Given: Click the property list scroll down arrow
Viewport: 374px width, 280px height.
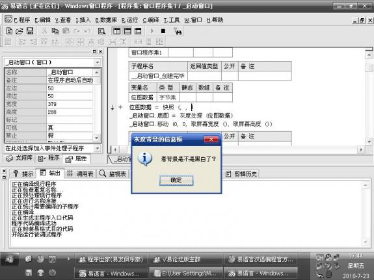Looking at the screenshot, I should pos(97,138).
